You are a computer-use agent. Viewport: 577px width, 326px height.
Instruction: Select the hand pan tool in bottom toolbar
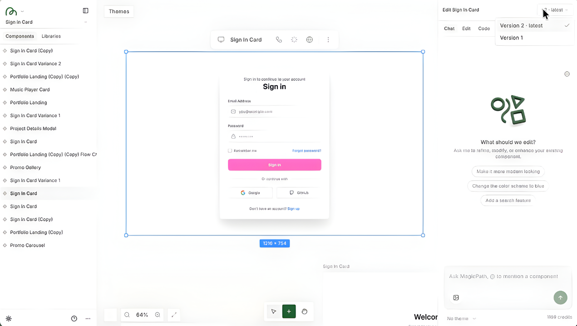305,312
